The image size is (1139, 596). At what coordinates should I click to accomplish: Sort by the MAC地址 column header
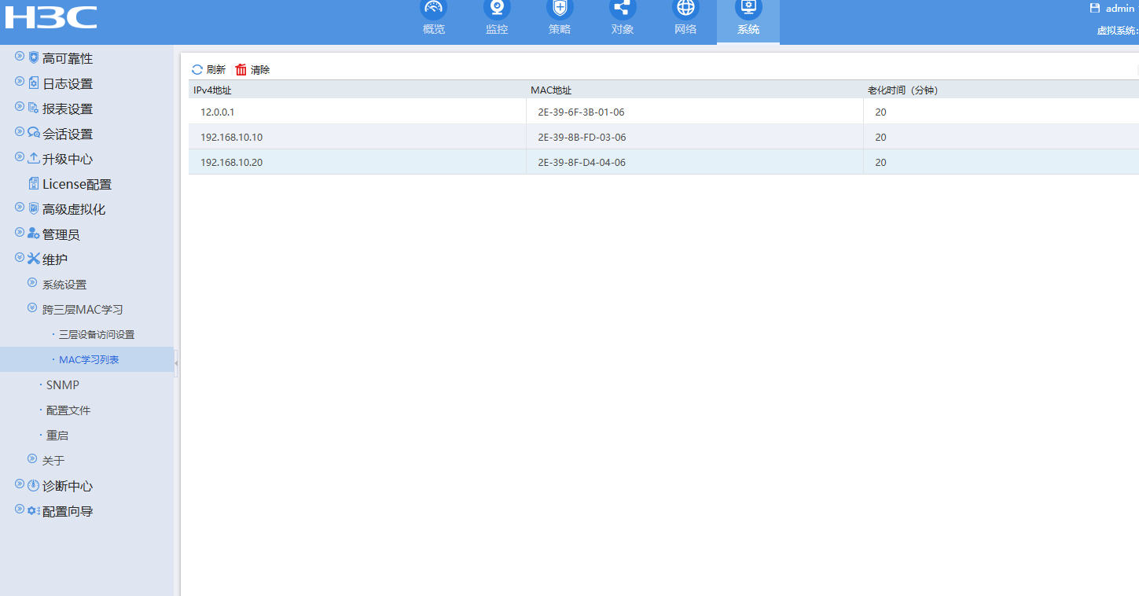(x=551, y=90)
